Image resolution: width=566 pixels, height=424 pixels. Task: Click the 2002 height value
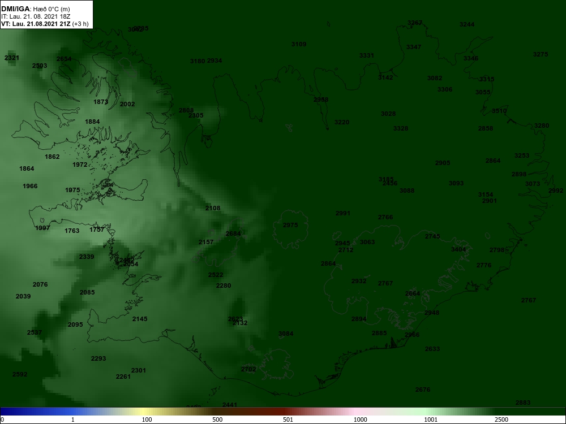pos(127,104)
